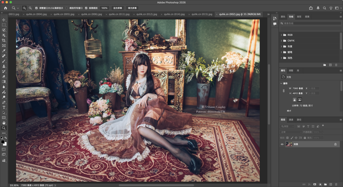Hide the 背景 layer with eye icon

(x=282, y=145)
